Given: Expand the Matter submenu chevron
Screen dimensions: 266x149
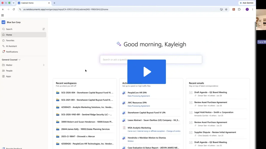Looking at the screenshot, I should (x=44, y=65).
